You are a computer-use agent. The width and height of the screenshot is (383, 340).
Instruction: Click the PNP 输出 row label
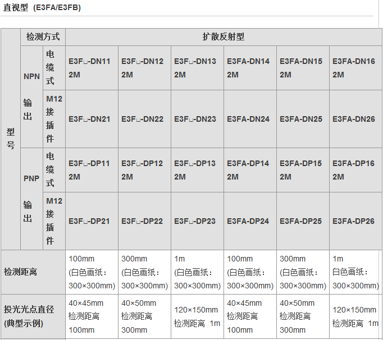tap(31, 199)
